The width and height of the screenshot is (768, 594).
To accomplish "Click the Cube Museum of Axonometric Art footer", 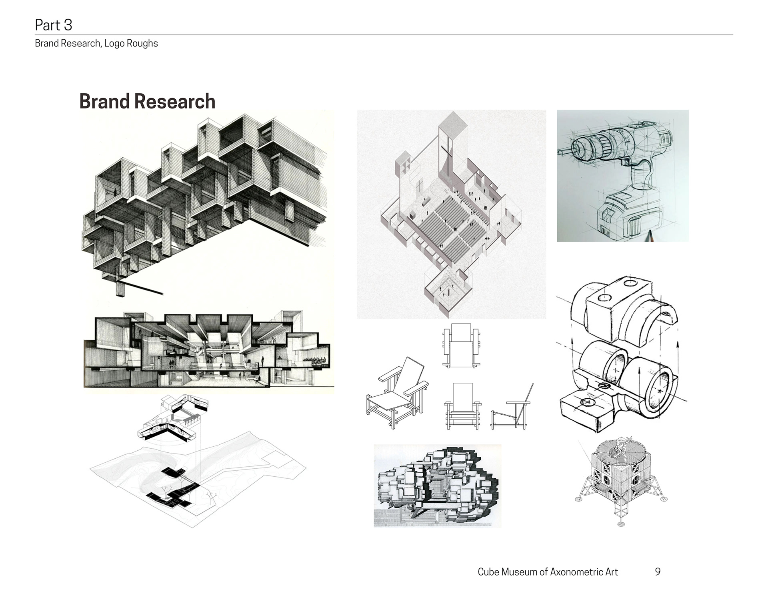I will click(x=548, y=572).
